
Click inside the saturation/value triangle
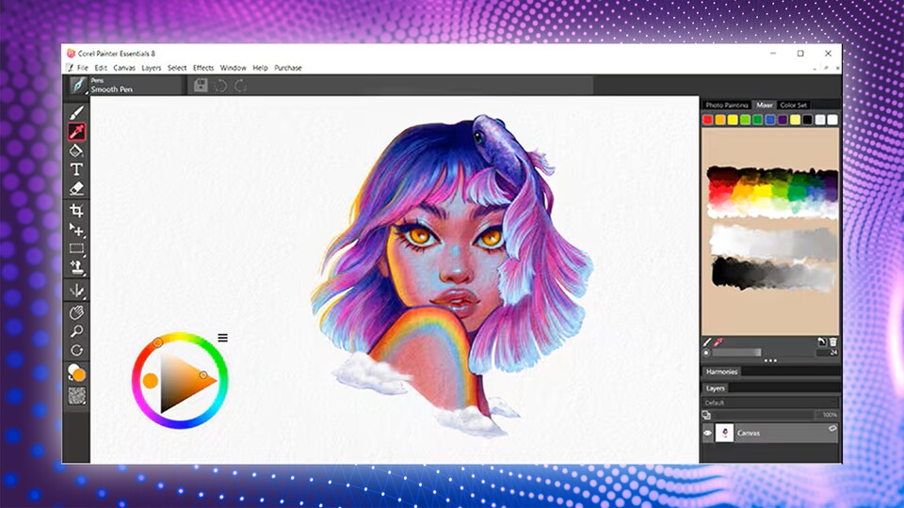pyautogui.click(x=182, y=381)
